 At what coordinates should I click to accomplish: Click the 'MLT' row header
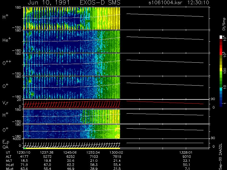coord(9,161)
